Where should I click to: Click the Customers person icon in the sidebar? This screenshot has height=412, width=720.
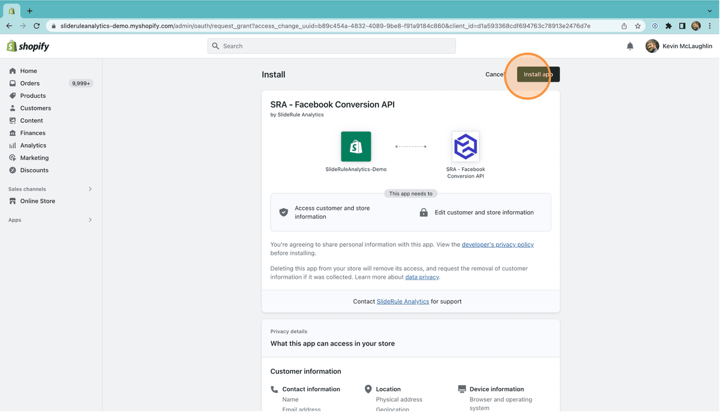13,109
